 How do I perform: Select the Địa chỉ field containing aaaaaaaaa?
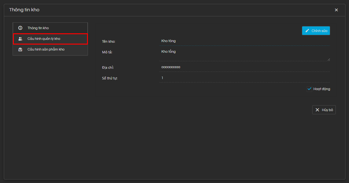click(244, 67)
